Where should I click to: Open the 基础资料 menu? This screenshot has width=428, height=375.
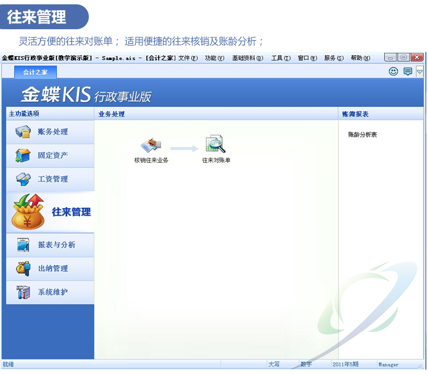[x=247, y=58]
